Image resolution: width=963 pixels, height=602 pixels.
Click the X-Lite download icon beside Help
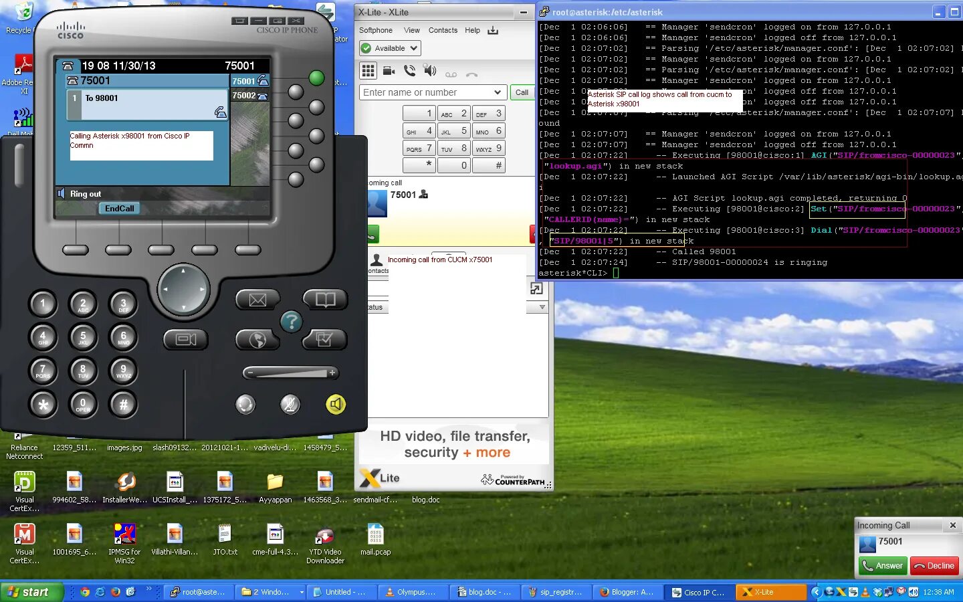(493, 30)
